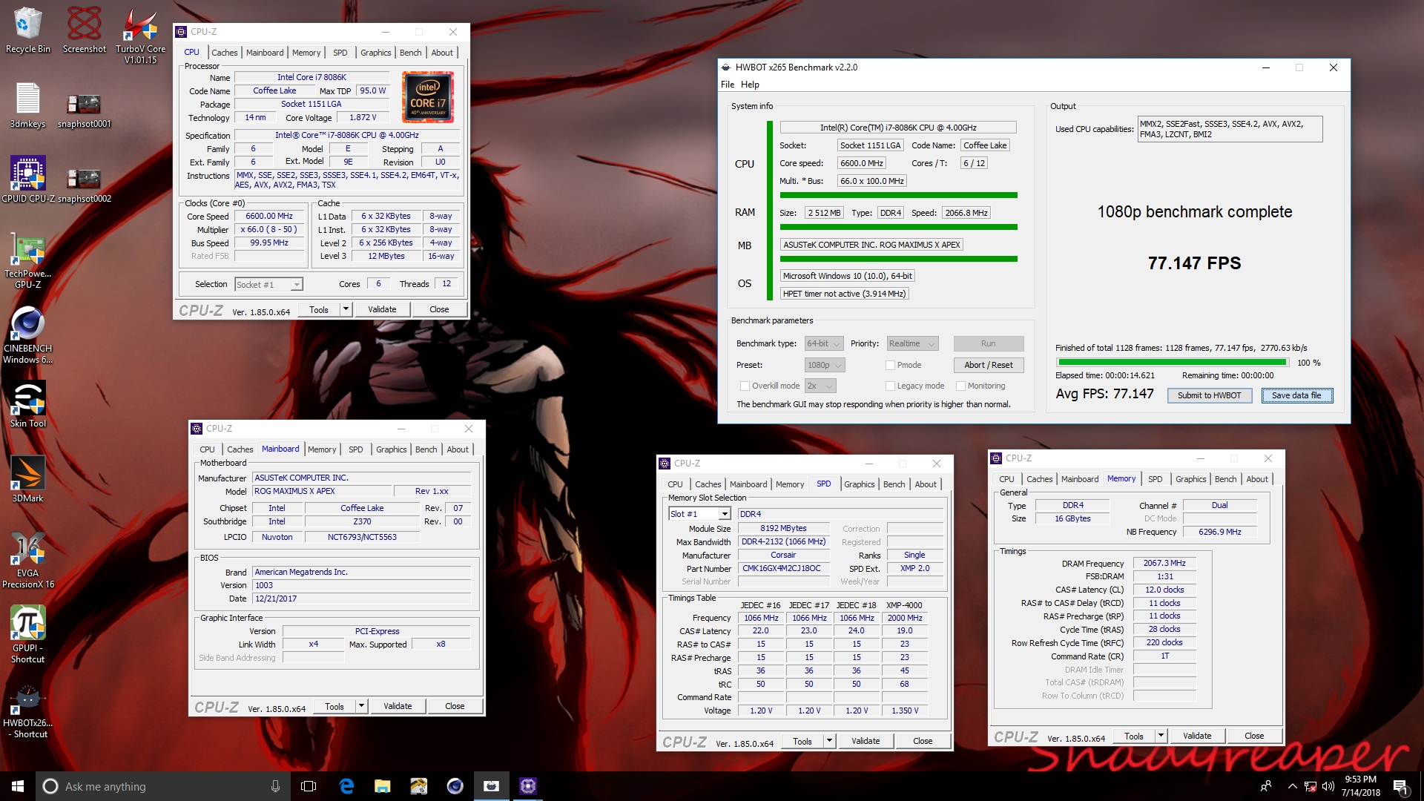Click the Ask me anything search box
The width and height of the screenshot is (1424, 801).
point(163,786)
